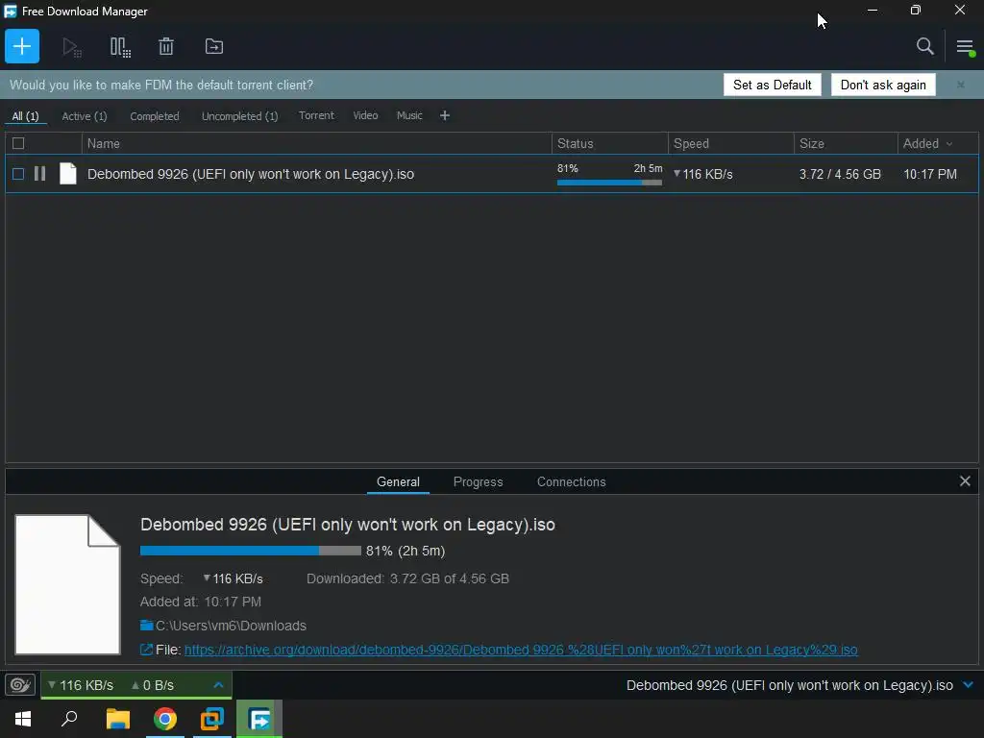Show the Music filter tab
984x738 pixels.
(409, 115)
